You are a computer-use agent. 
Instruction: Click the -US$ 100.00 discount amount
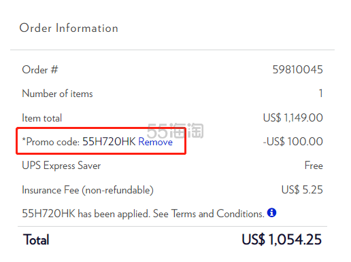point(292,142)
